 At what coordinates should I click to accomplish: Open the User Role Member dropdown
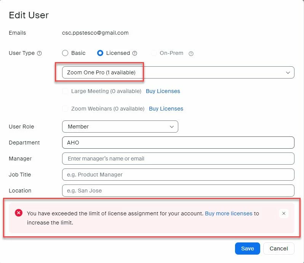(x=120, y=127)
